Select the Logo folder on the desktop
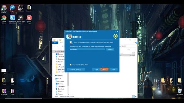 click(12, 81)
